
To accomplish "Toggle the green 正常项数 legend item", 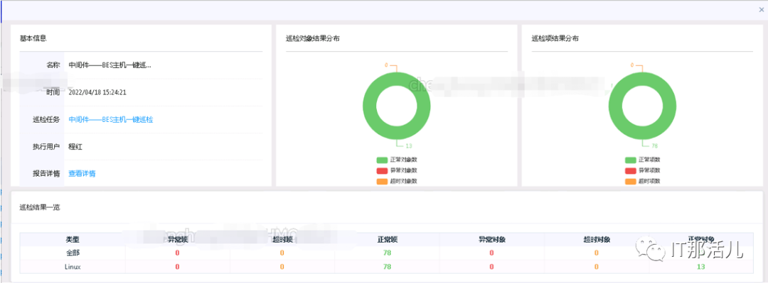I will click(643, 160).
